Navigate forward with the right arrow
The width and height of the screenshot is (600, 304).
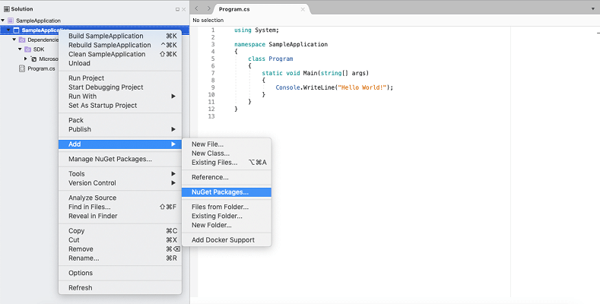pyautogui.click(x=208, y=8)
